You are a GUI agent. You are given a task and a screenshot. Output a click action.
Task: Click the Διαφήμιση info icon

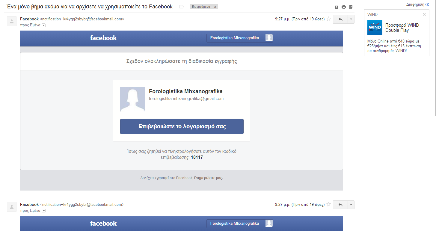(427, 4)
